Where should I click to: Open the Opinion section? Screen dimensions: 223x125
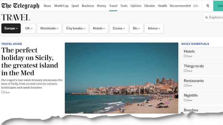coord(136,6)
